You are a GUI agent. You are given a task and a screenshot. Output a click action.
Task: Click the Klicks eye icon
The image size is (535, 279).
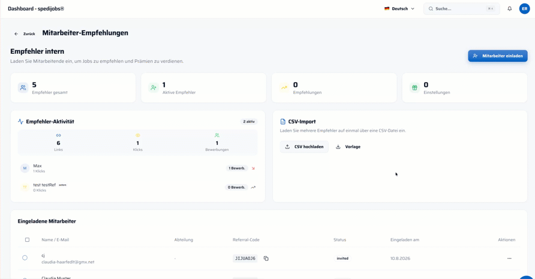[x=138, y=135]
